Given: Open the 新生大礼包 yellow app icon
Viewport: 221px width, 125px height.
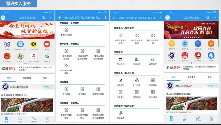Looking at the screenshot, I should click(x=34, y=44).
